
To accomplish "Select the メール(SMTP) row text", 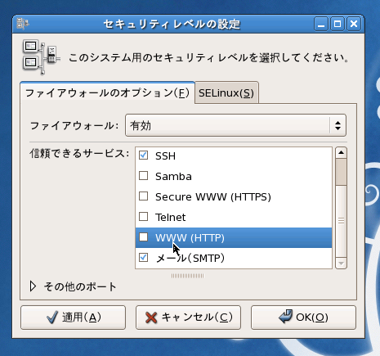I will pos(190,258).
